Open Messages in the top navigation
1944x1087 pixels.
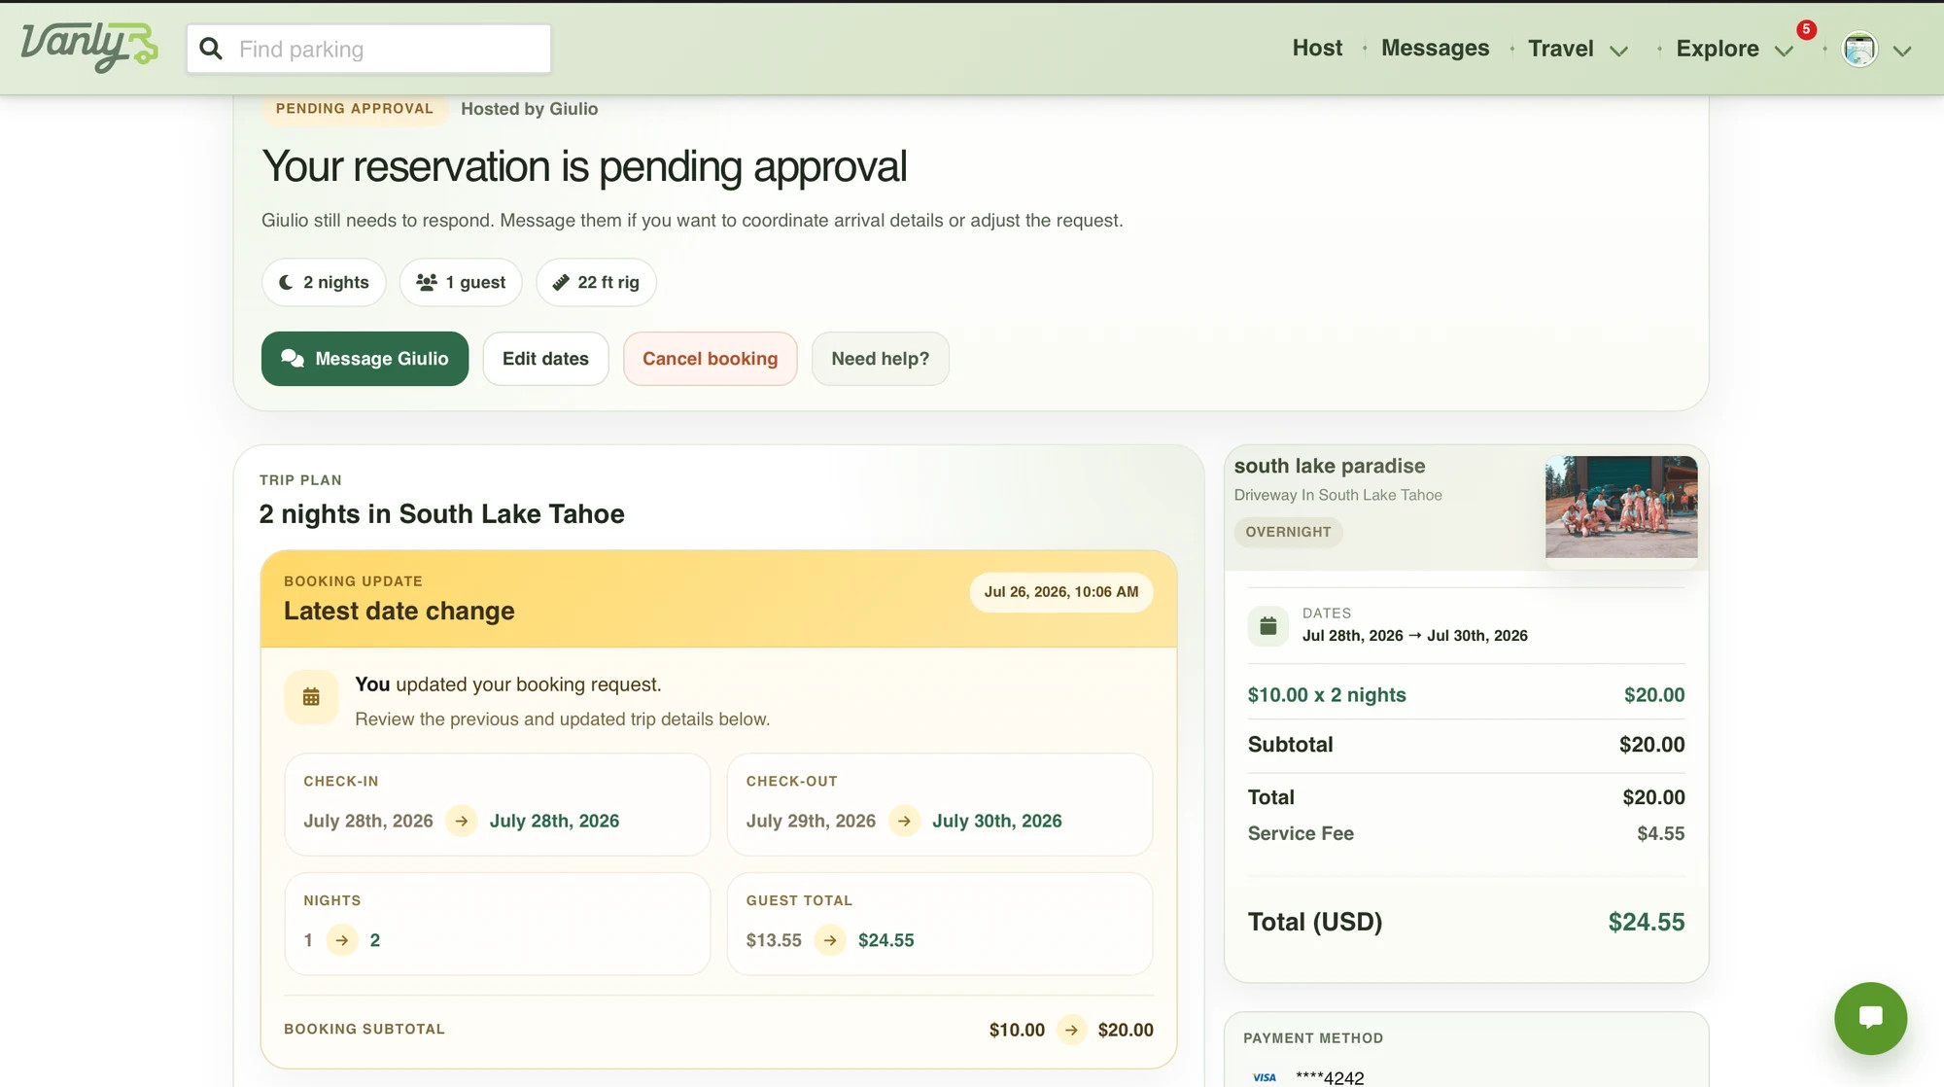pos(1435,48)
